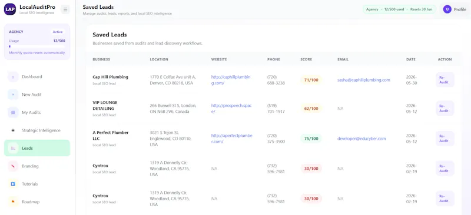The width and height of the screenshot is (471, 215).
Task: Click the 62/100 score badge
Action: click(x=311, y=109)
